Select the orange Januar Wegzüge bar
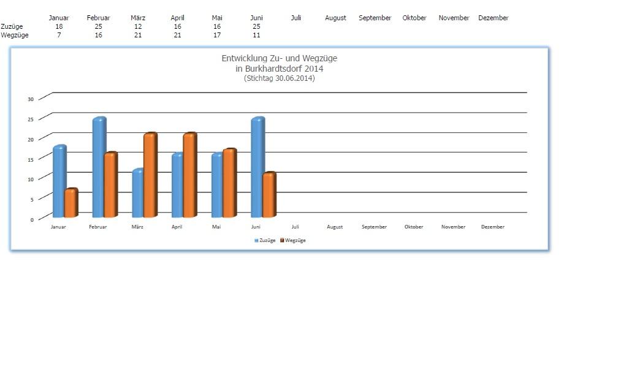This screenshot has width=618, height=386. click(71, 203)
